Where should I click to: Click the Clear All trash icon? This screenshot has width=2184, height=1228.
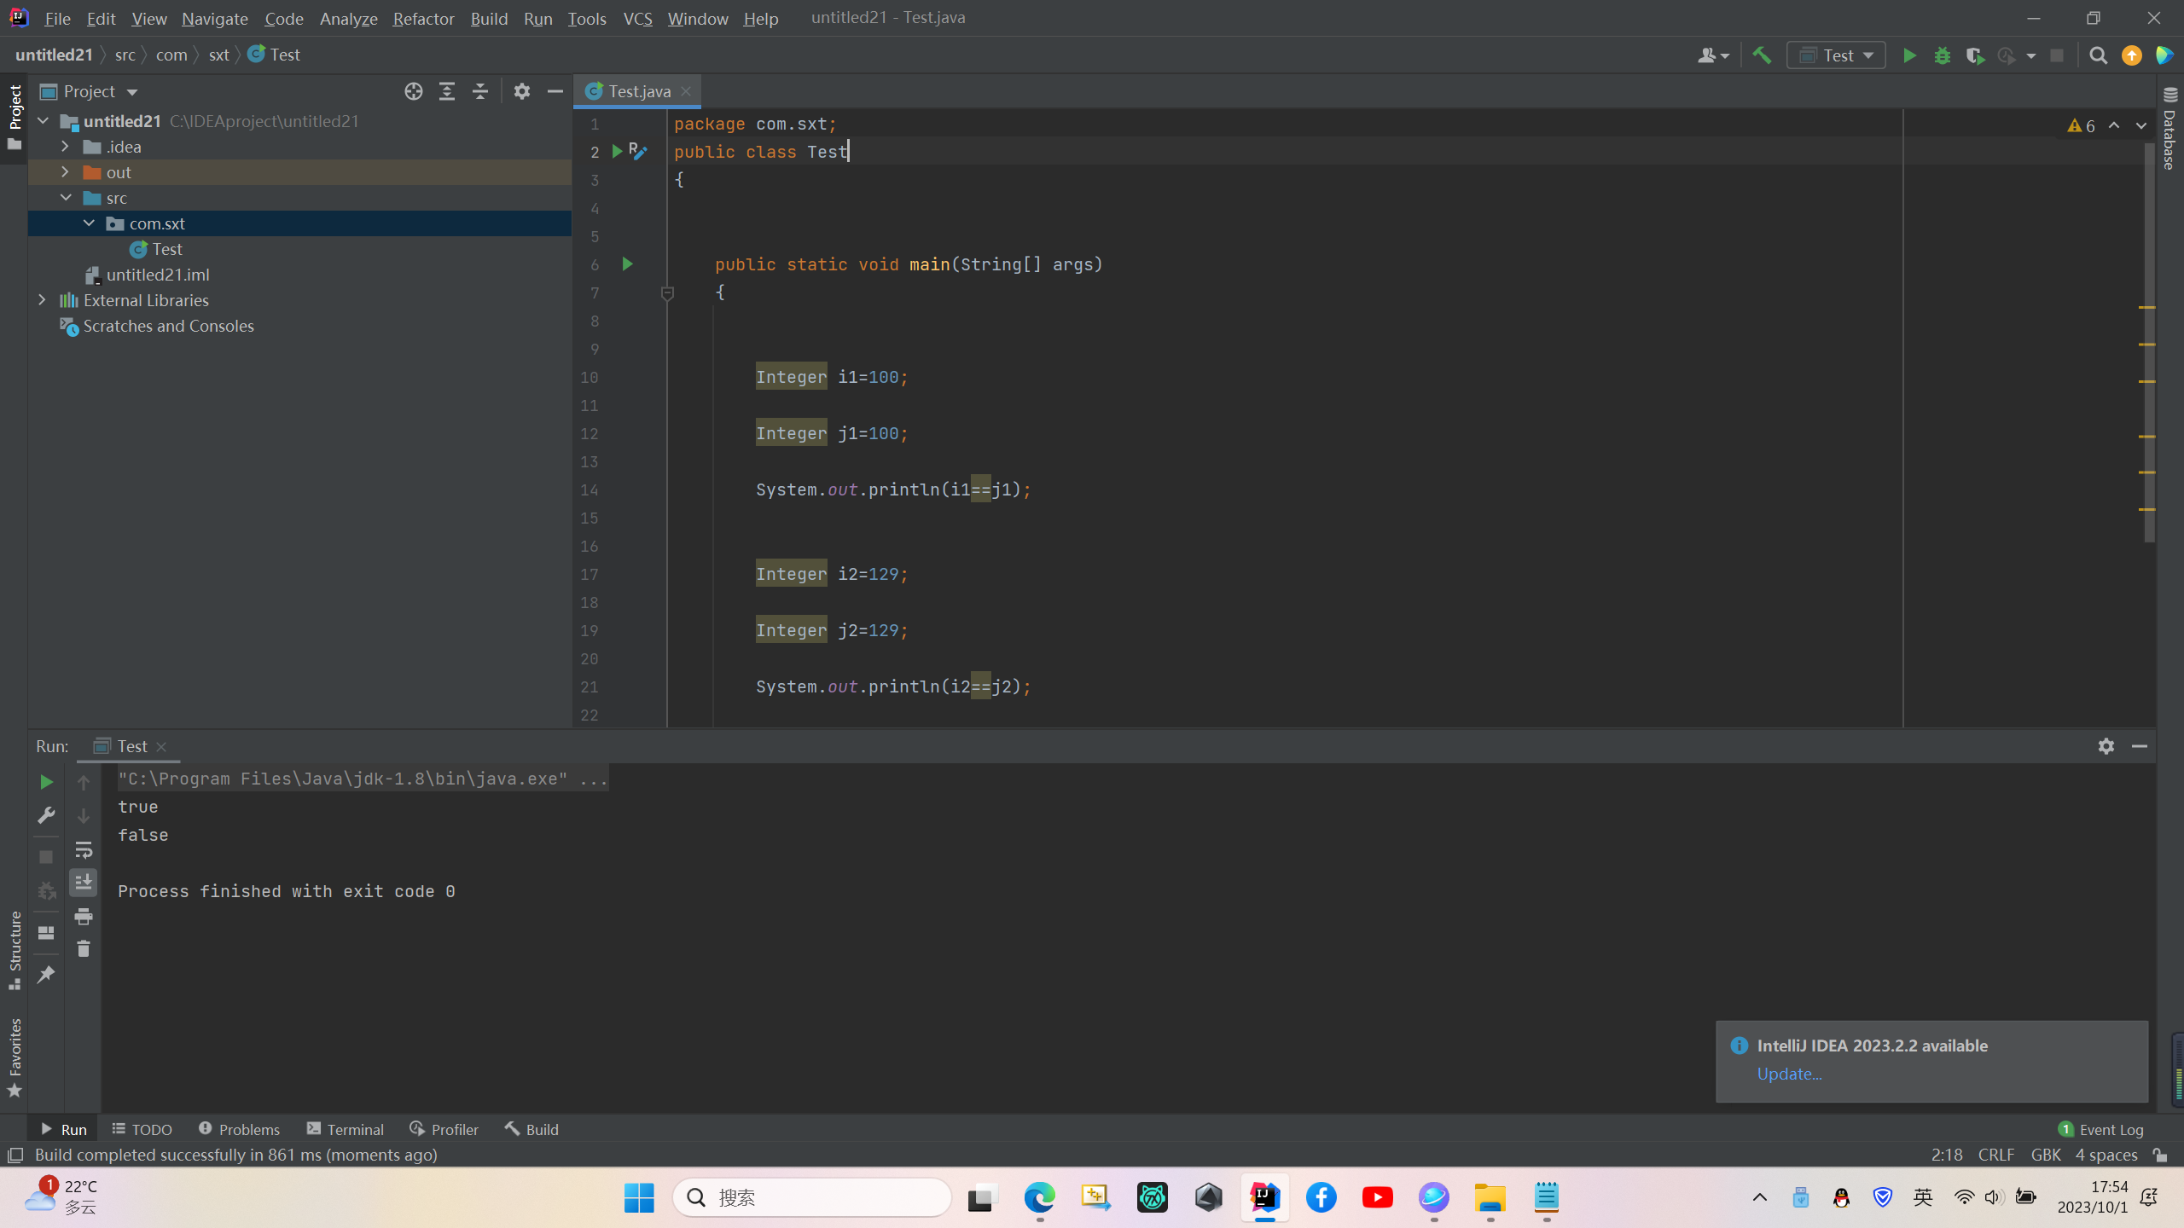(83, 949)
